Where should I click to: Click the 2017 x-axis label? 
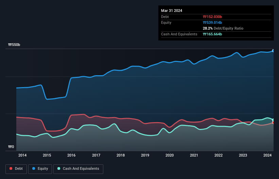click(x=96, y=155)
